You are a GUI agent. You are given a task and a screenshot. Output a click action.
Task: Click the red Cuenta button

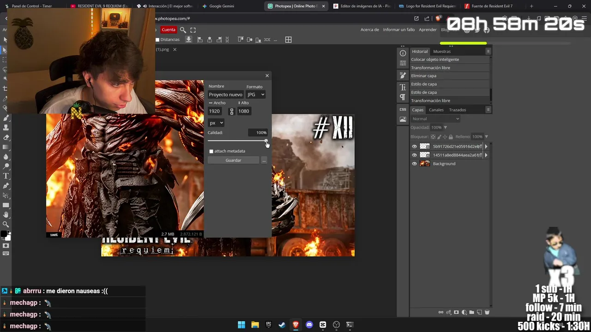tap(169, 30)
